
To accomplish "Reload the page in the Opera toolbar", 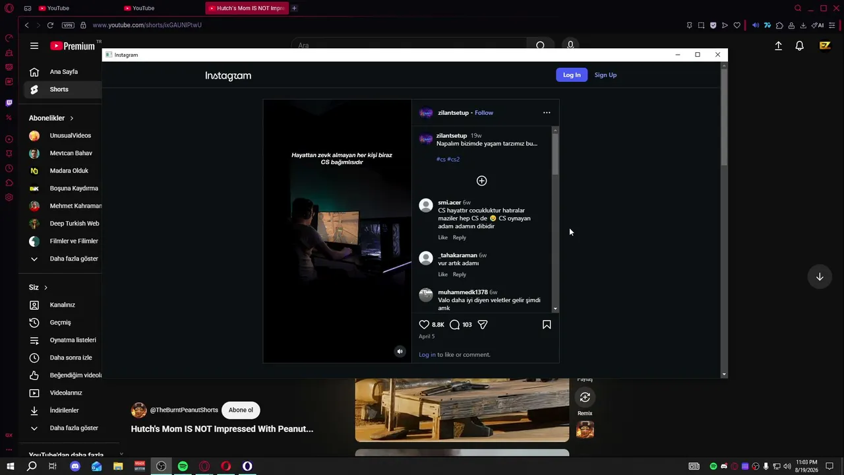I will tap(50, 25).
